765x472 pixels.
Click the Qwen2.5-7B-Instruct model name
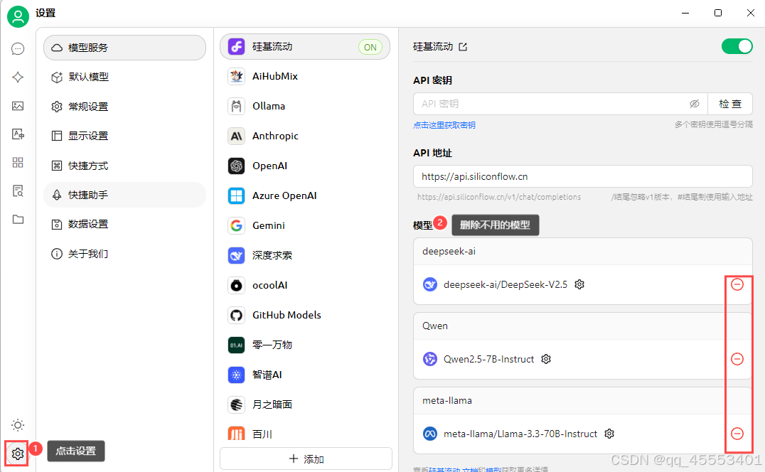[488, 359]
